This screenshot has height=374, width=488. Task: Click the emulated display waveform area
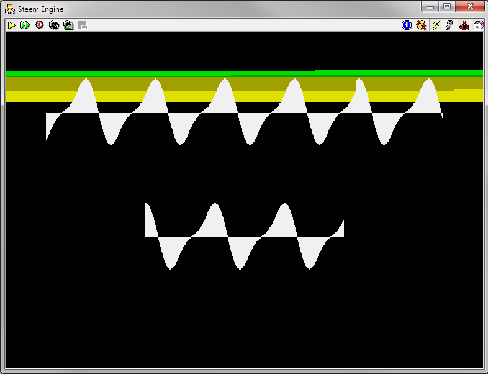pyautogui.click(x=245, y=200)
